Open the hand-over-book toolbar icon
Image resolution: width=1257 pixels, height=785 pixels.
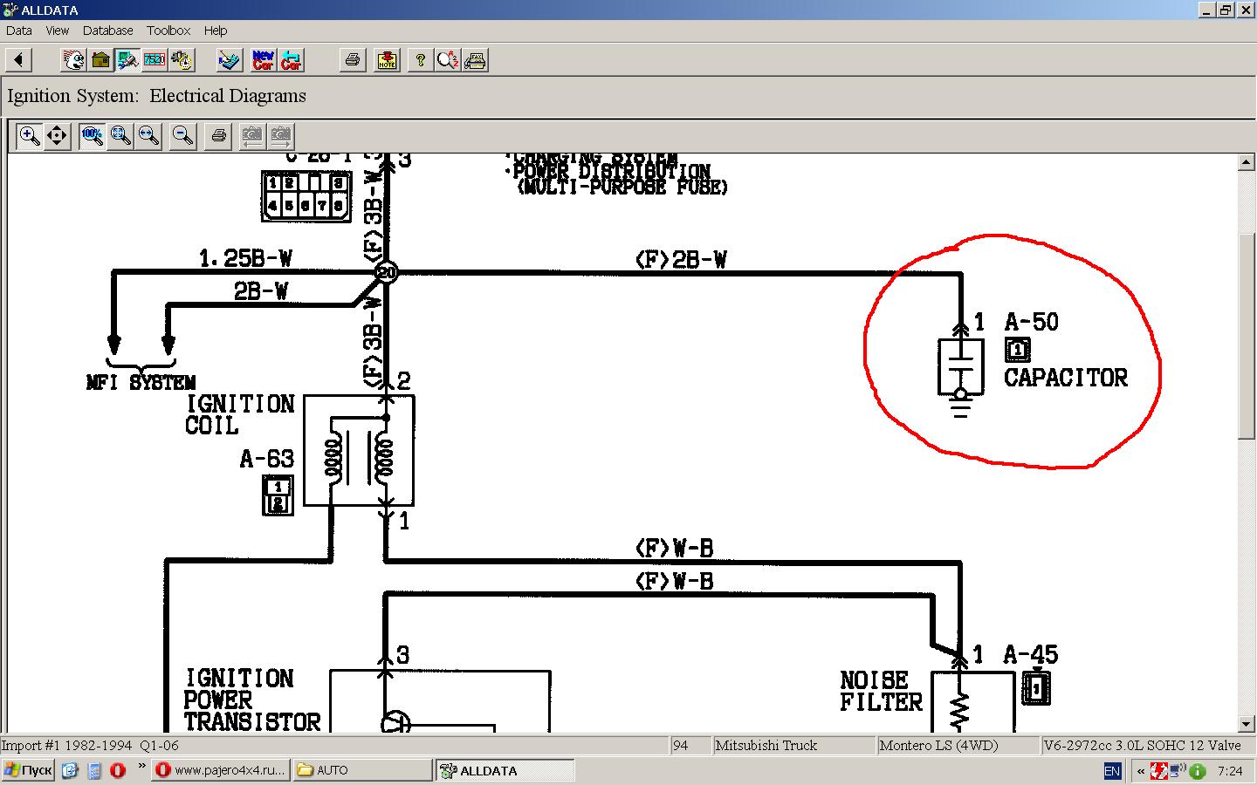click(229, 60)
